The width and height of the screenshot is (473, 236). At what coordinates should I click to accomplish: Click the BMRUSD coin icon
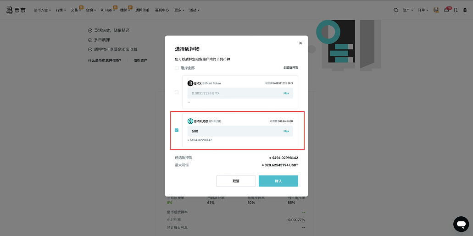click(190, 121)
